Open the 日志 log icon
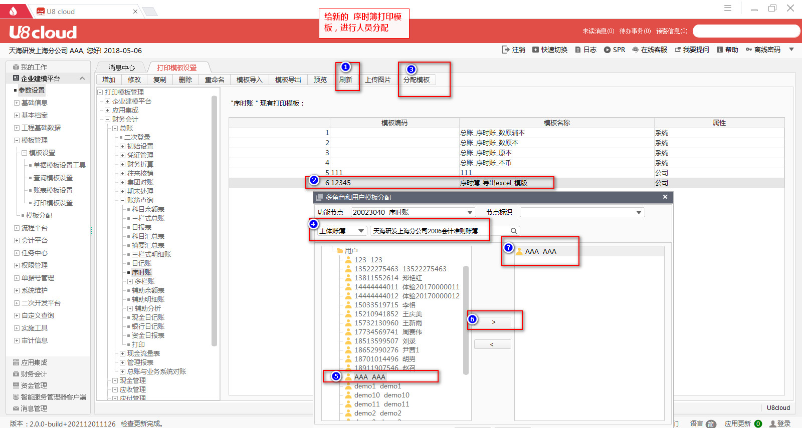802x428 pixels. tap(578, 50)
